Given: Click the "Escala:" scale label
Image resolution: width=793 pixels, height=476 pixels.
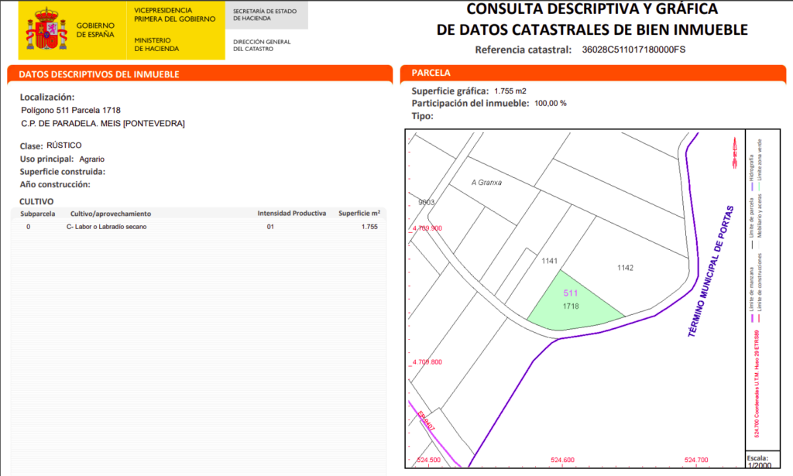Looking at the screenshot, I should [x=757, y=457].
